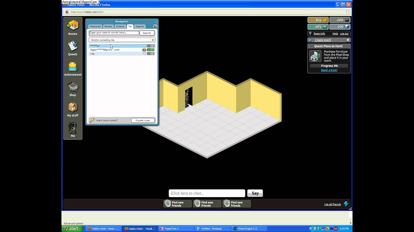Click magnifier icon next to Room info
This screenshot has height=232, width=414.
pyautogui.click(x=310, y=34)
